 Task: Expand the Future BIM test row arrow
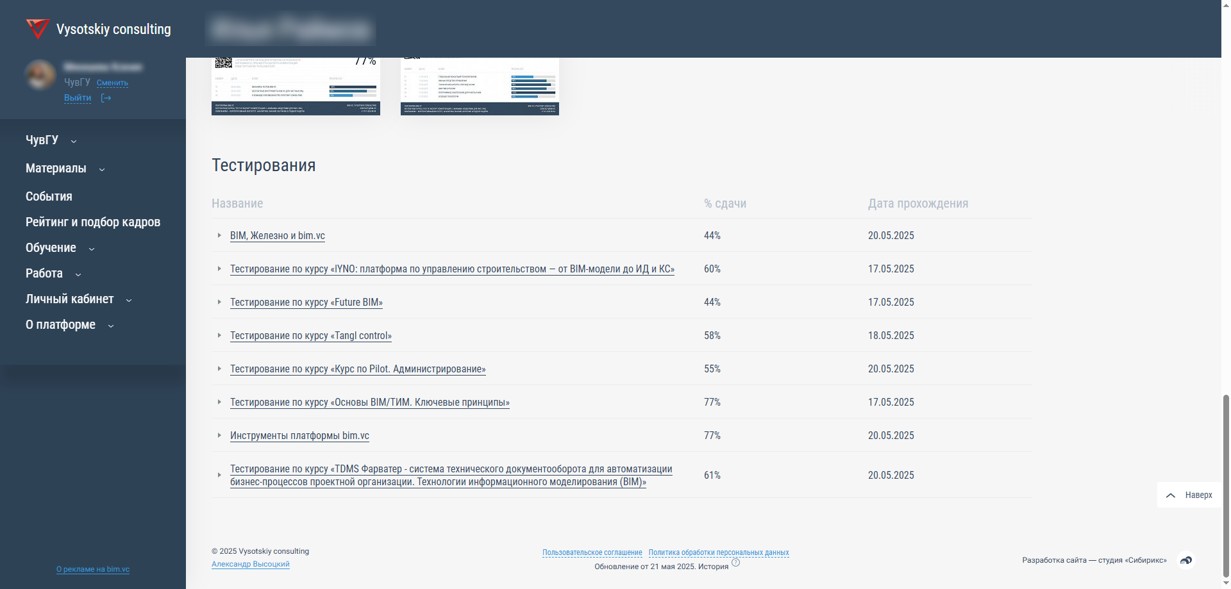(x=219, y=303)
